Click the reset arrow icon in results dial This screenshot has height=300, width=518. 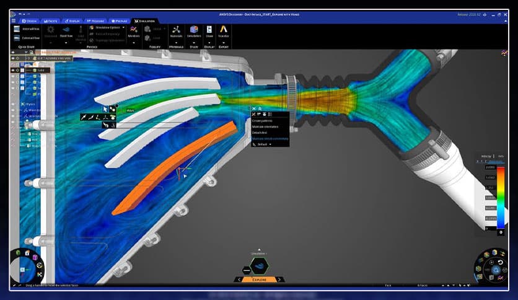pos(500,262)
